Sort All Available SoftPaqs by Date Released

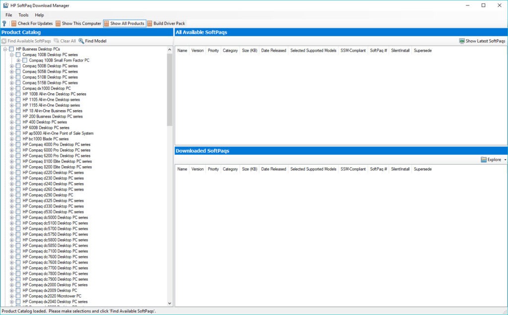[273, 51]
